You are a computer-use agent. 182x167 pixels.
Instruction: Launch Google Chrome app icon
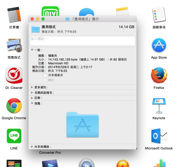coord(14,106)
